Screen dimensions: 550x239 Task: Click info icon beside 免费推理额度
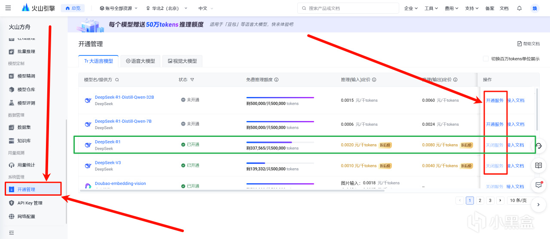tap(276, 80)
